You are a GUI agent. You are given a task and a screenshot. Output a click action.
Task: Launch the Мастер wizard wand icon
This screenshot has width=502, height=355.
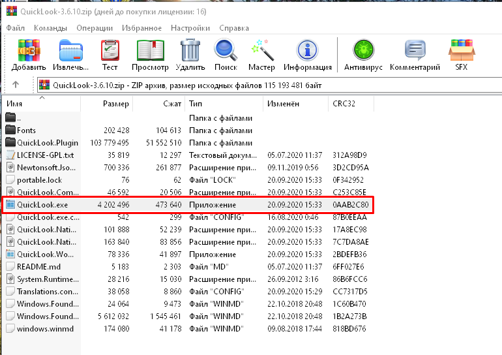(x=262, y=50)
